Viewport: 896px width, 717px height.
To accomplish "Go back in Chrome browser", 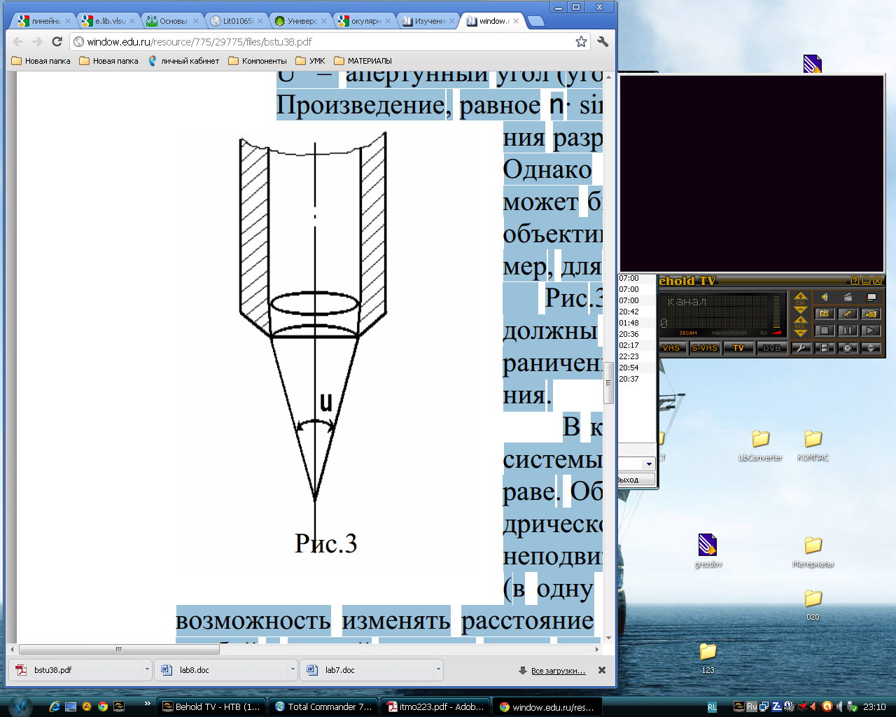I will 18,41.
